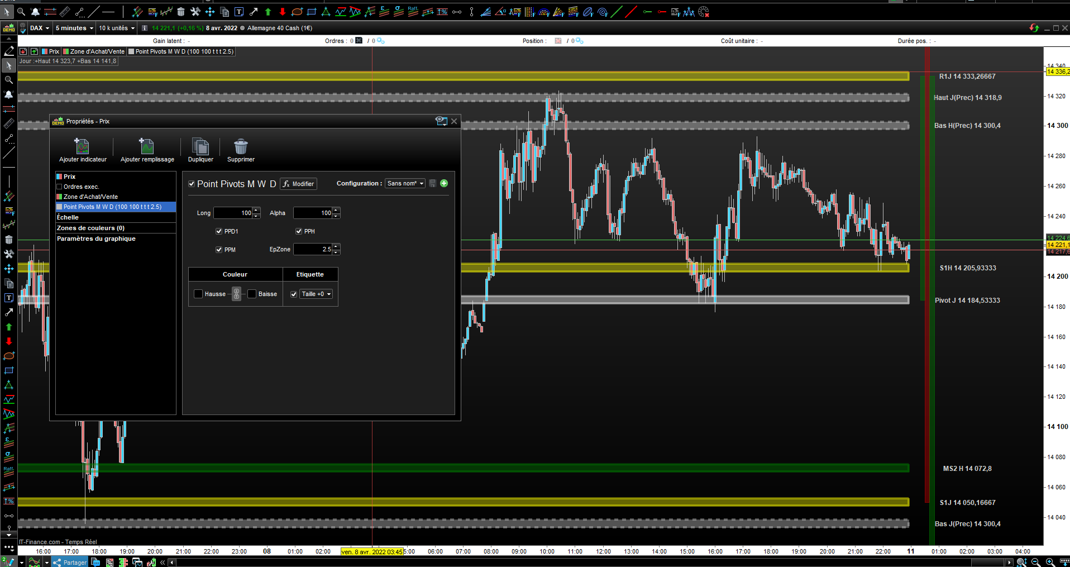This screenshot has width=1070, height=567.
Task: Open the 10 k unités dropdown
Action: click(x=117, y=28)
